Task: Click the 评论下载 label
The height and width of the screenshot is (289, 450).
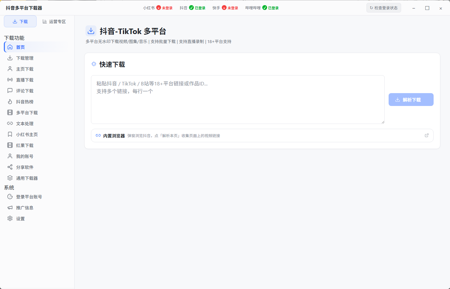Action: pyautogui.click(x=25, y=91)
